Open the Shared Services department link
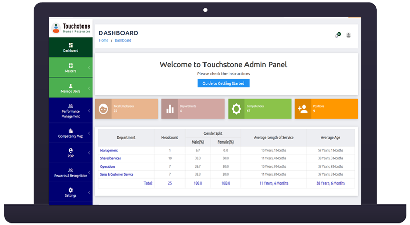The width and height of the screenshot is (410, 225). coord(111,158)
